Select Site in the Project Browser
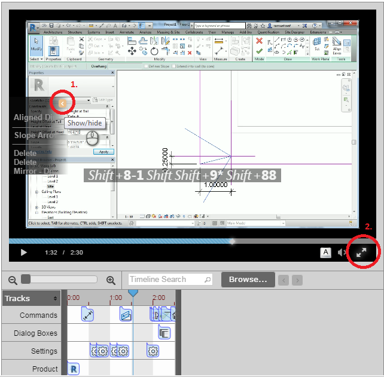384x377 pixels. pos(50,186)
